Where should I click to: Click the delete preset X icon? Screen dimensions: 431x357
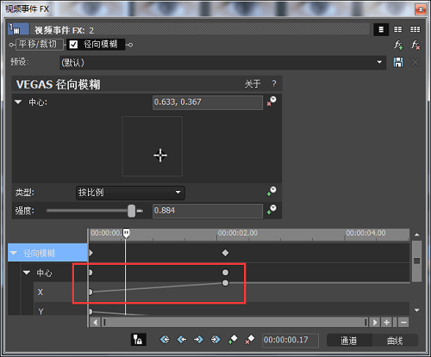[415, 62]
